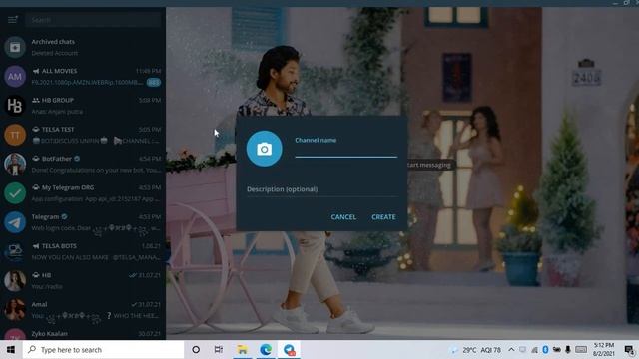Open the taskbar clock and calendar

tap(603, 350)
